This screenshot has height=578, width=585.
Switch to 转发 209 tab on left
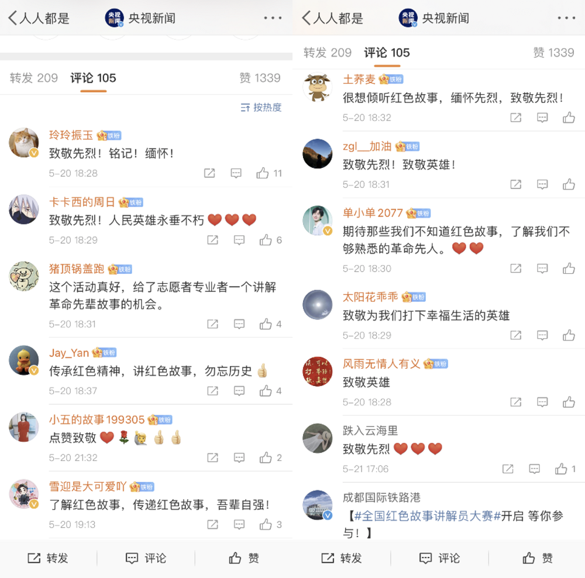pos(33,78)
